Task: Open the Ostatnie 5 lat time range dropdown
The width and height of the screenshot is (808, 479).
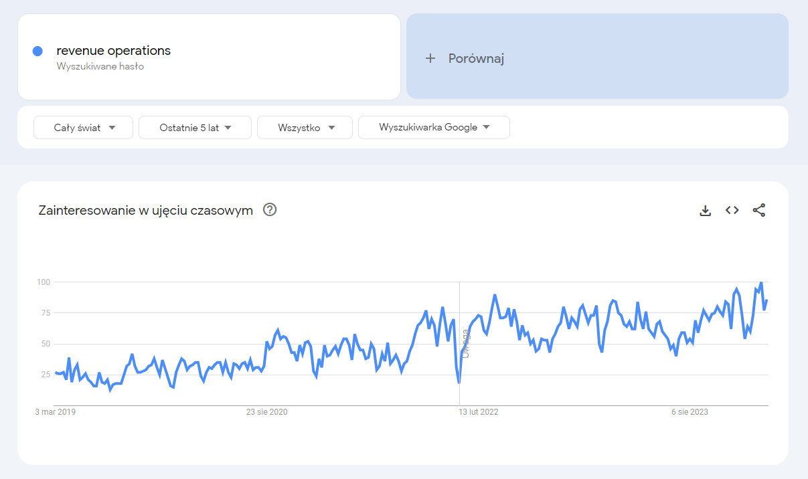Action: click(x=195, y=127)
